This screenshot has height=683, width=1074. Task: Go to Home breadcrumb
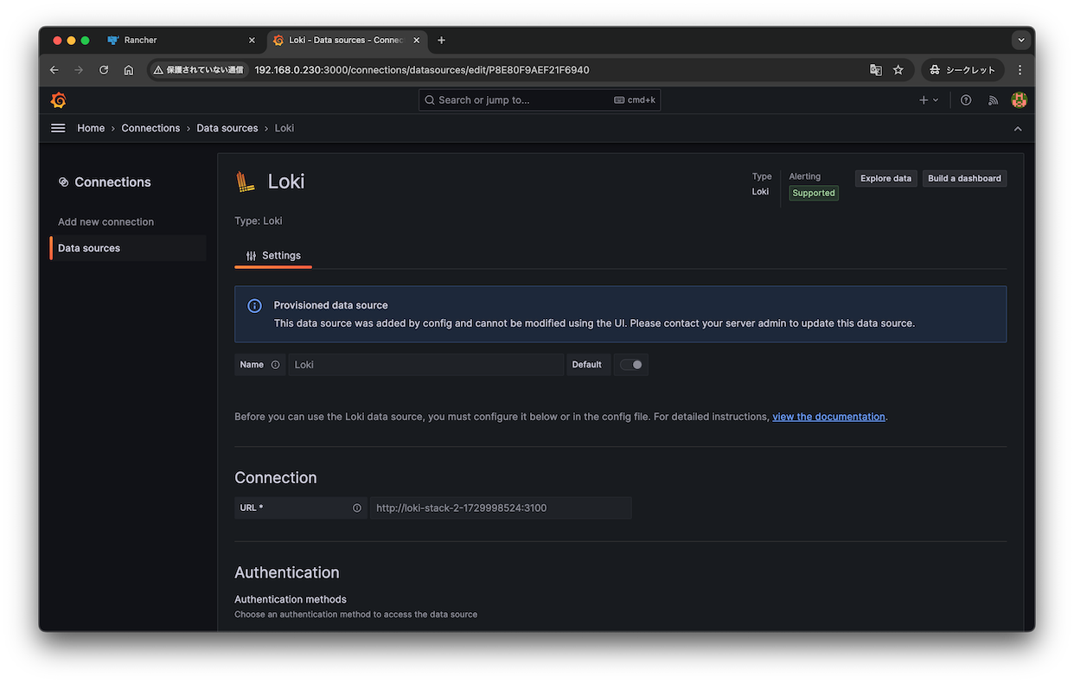coord(91,128)
